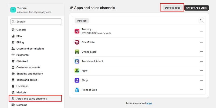Click the Flow app icon
The height and width of the screenshot is (108, 216).
click(x=77, y=71)
